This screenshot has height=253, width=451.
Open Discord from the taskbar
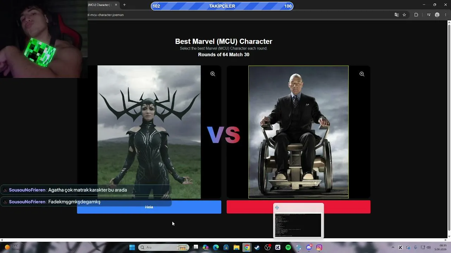[309, 247]
